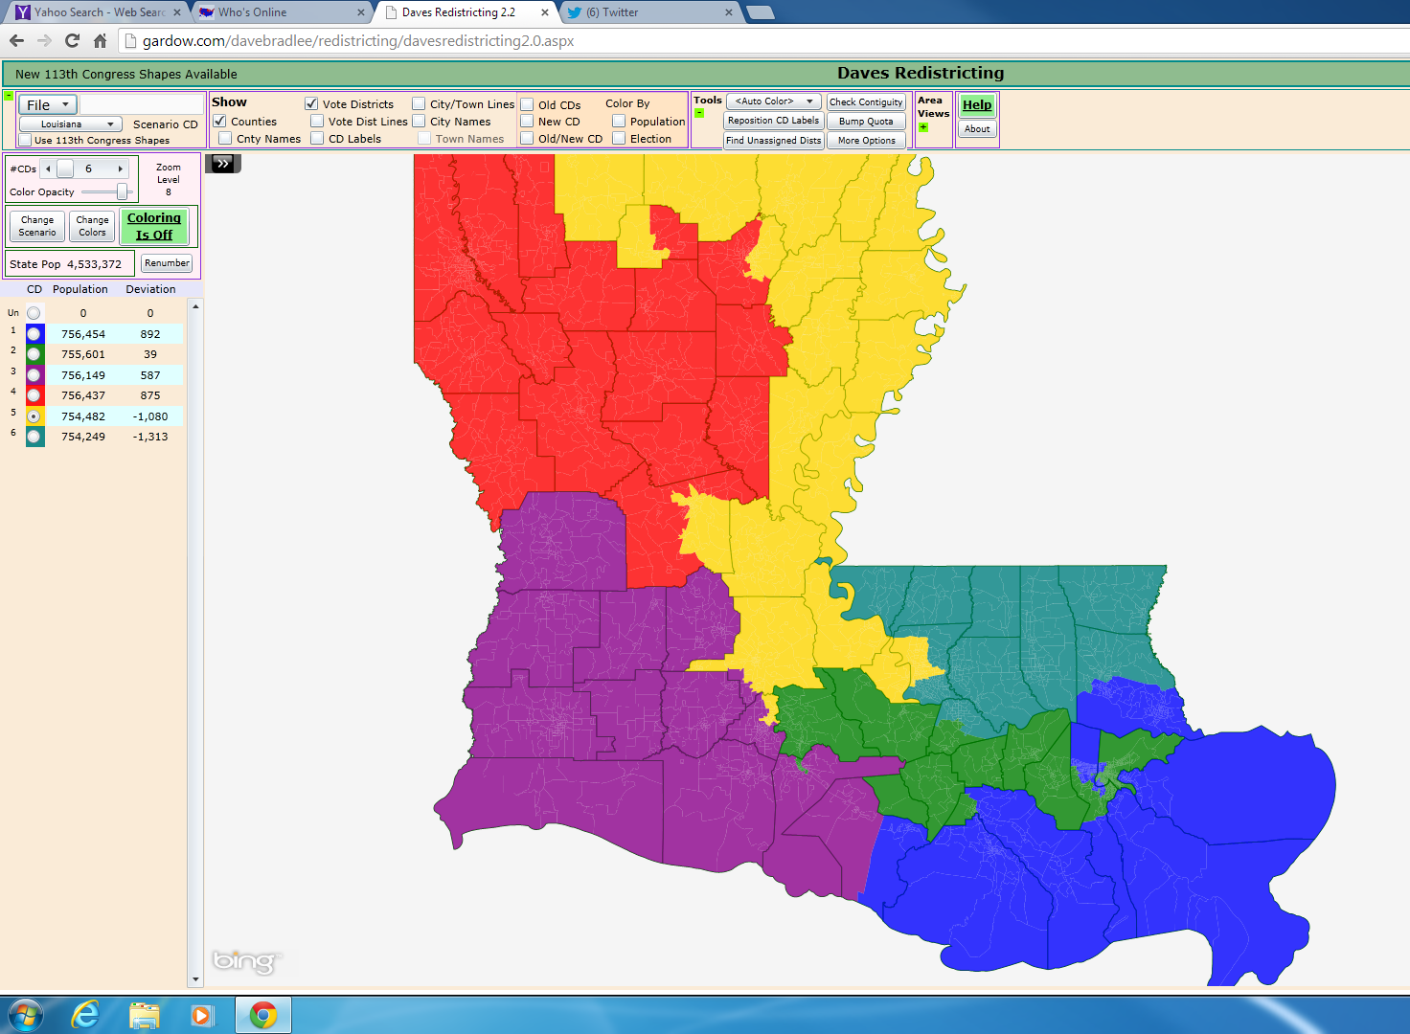Select district 1 blue radio button

pos(34,334)
